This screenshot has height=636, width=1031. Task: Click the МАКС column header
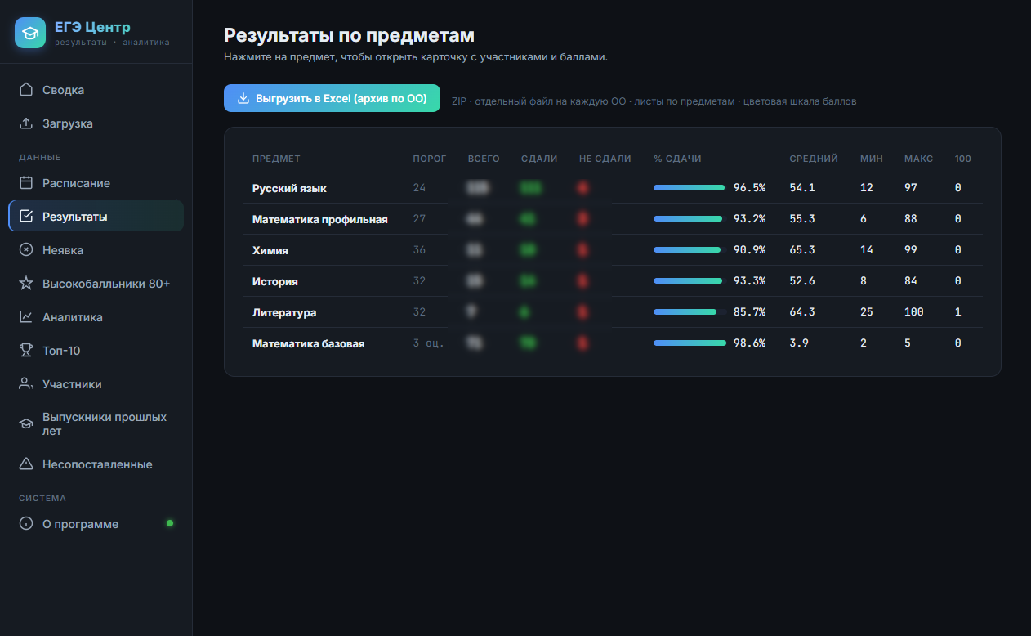[x=919, y=159]
